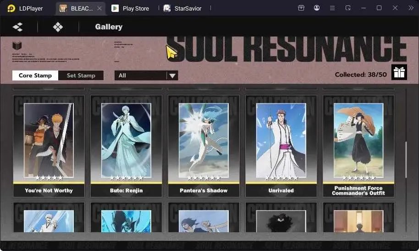Close the BLEACH app tab
Viewport: 419px width, 251px height.
pyautogui.click(x=99, y=8)
